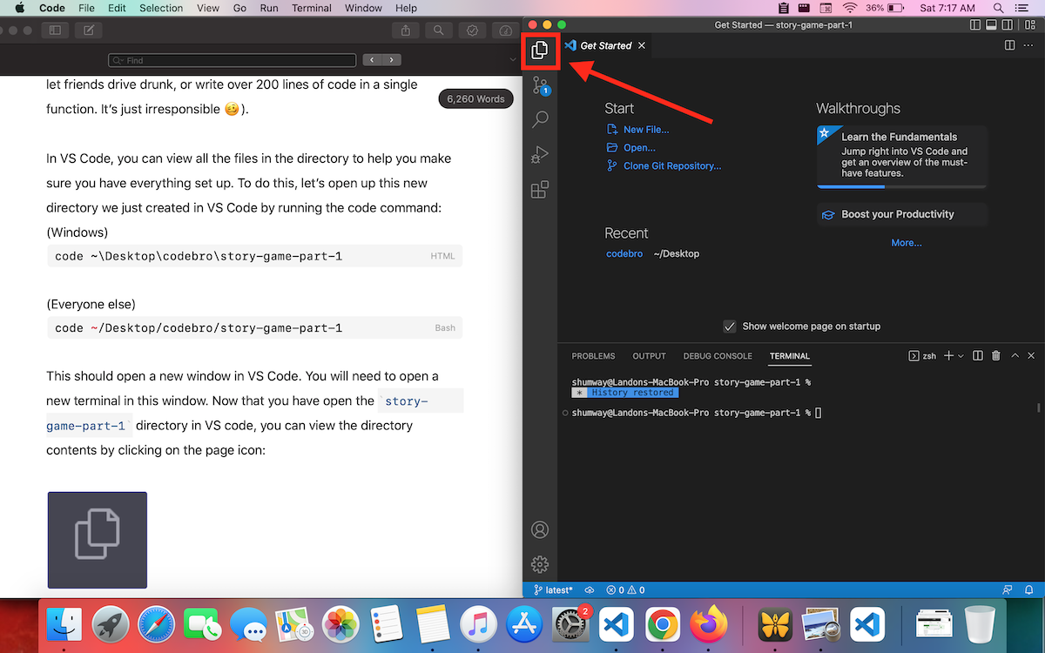1045x653 pixels.
Task: Open the Explorer view in the activity bar
Action: coord(540,50)
